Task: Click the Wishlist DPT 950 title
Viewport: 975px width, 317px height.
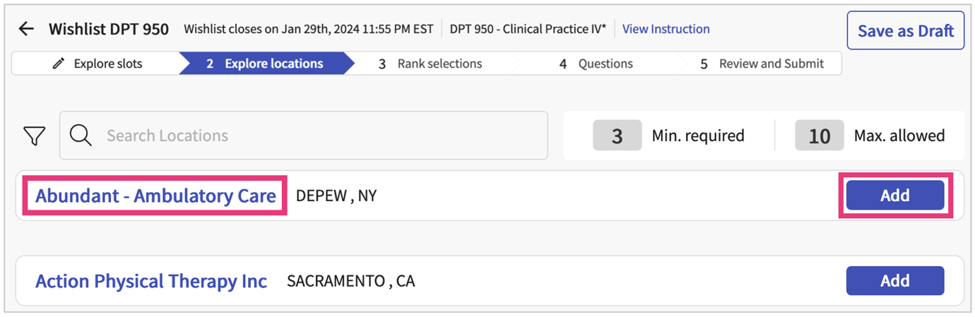Action: tap(109, 29)
